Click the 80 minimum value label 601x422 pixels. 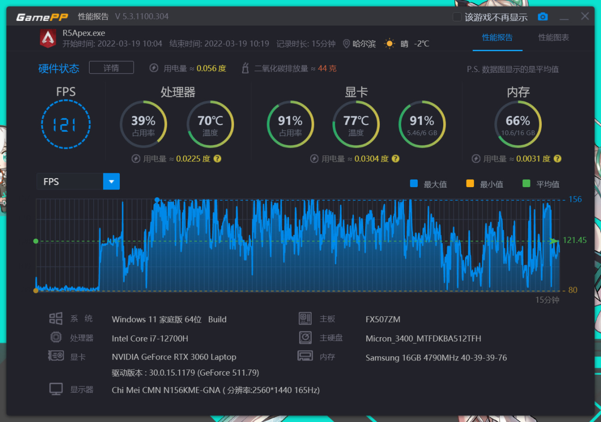pyautogui.click(x=573, y=290)
